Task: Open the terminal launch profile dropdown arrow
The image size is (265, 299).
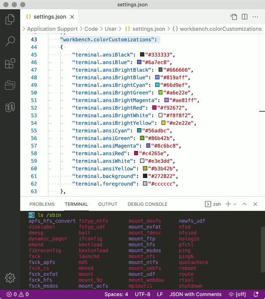Action: coord(235,204)
